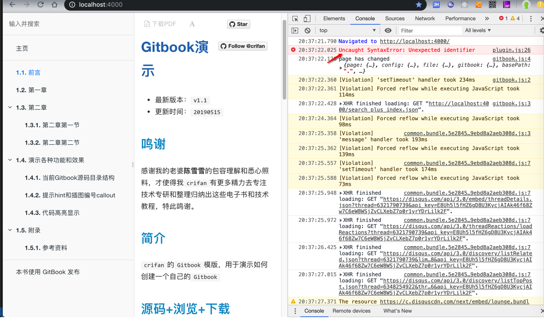The width and height of the screenshot is (544, 318).
Task: Toggle the bookmark star in the address bar
Action: coord(418,5)
